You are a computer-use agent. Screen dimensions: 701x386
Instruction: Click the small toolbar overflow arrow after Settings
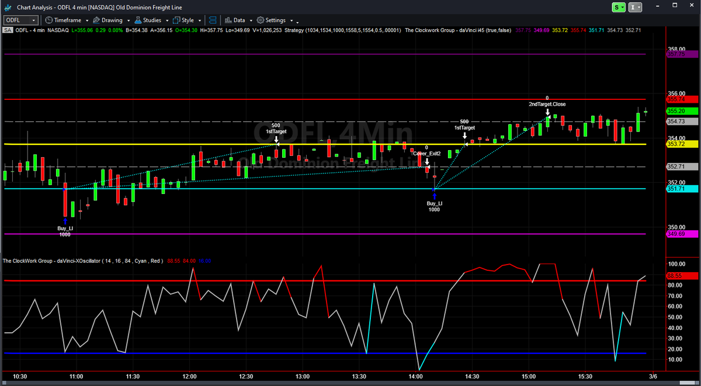[298, 22]
